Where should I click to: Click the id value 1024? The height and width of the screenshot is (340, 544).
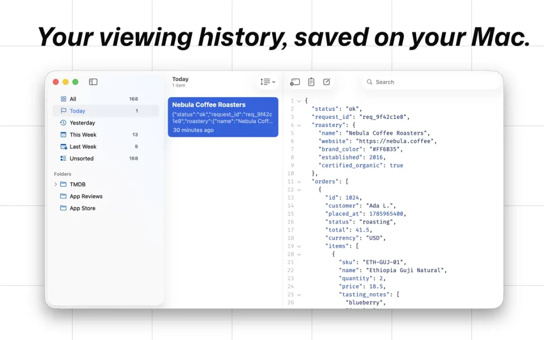click(352, 198)
